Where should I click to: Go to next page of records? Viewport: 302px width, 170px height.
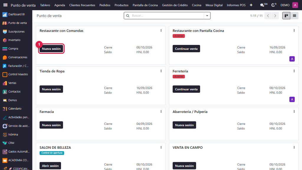pyautogui.click(x=275, y=16)
